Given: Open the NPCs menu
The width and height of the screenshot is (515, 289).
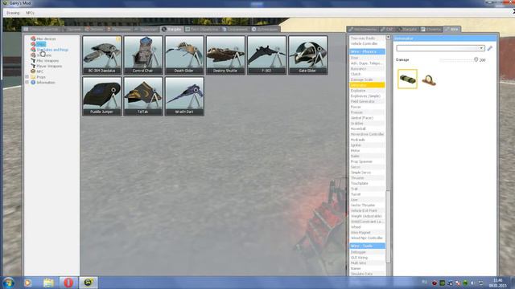Looking at the screenshot, I should [x=30, y=13].
